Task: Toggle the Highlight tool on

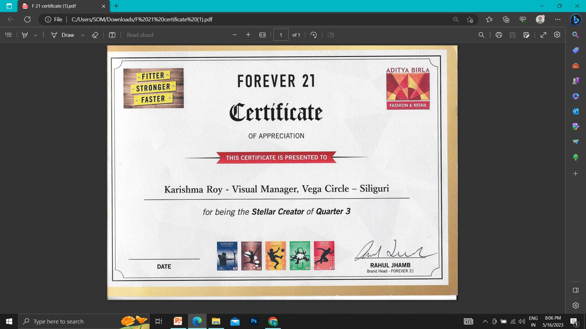Action: 25,35
